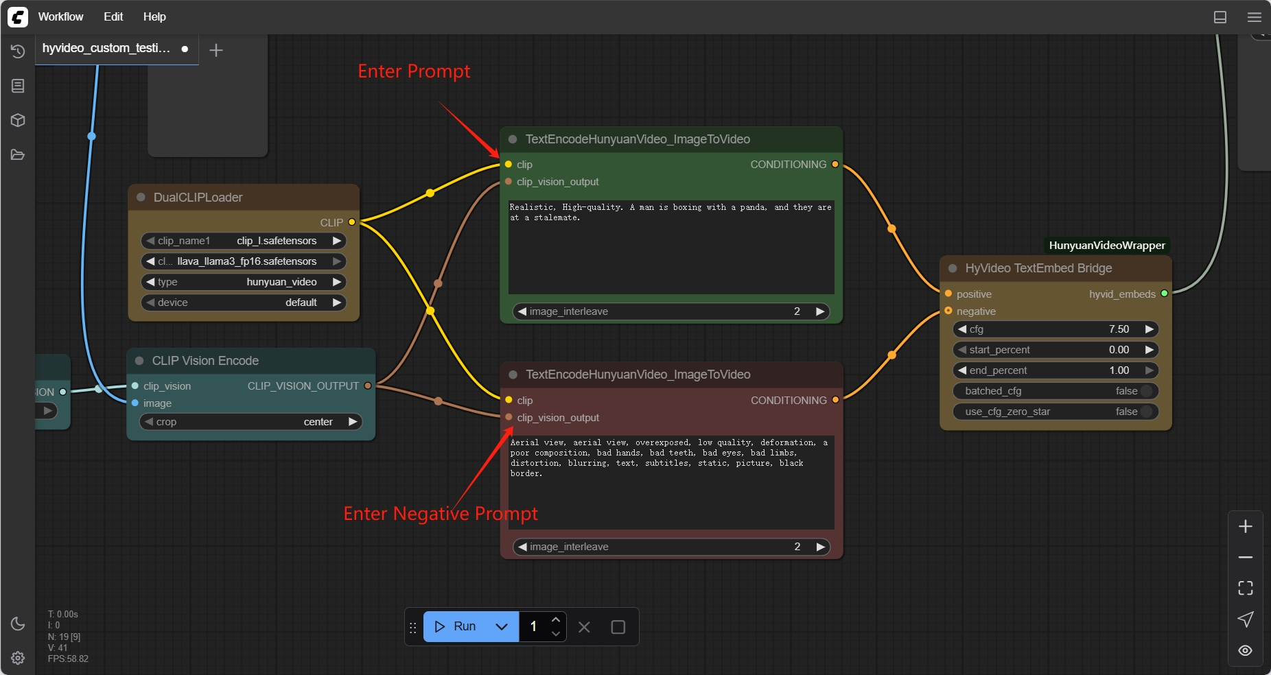Open the node library cube icon

(18, 120)
